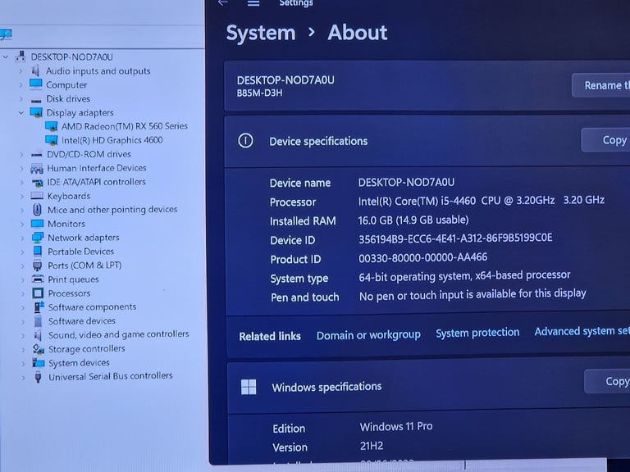Click the processor value Intel(R) Core(TM) i5-4460
The width and height of the screenshot is (630, 472).
point(481,200)
